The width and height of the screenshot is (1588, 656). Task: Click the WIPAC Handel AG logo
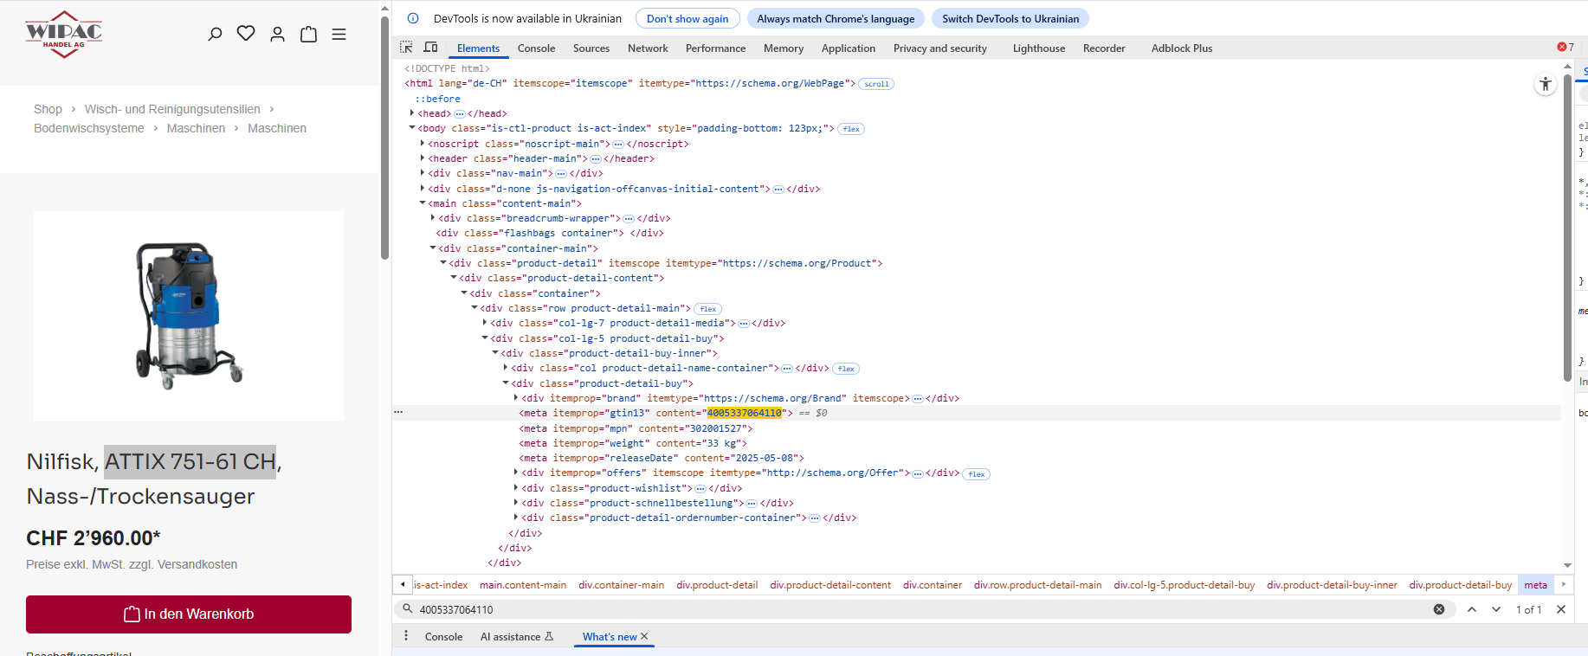[64, 35]
